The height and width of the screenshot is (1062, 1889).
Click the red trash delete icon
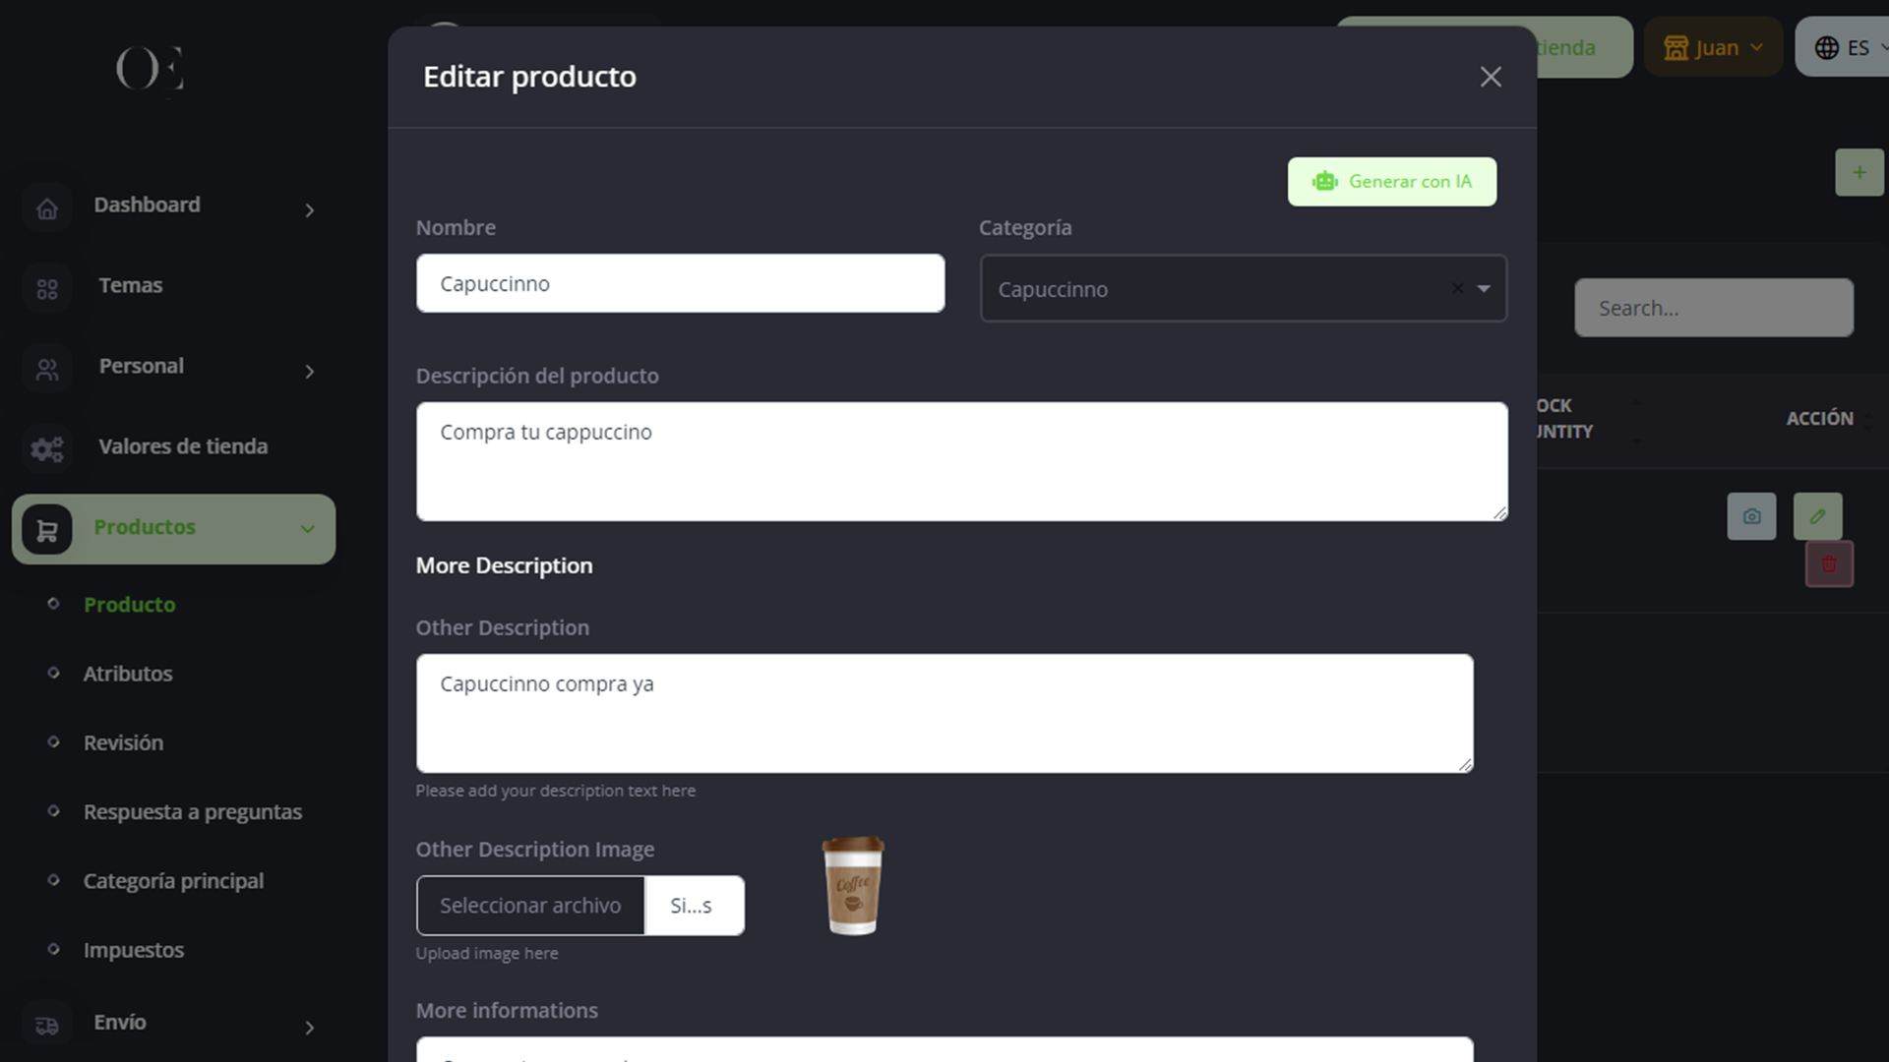[1829, 564]
